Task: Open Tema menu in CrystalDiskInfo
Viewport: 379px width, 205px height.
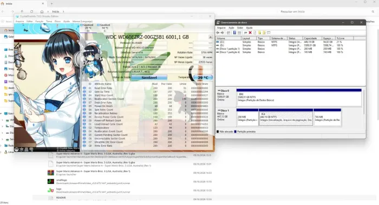Action: (49, 21)
